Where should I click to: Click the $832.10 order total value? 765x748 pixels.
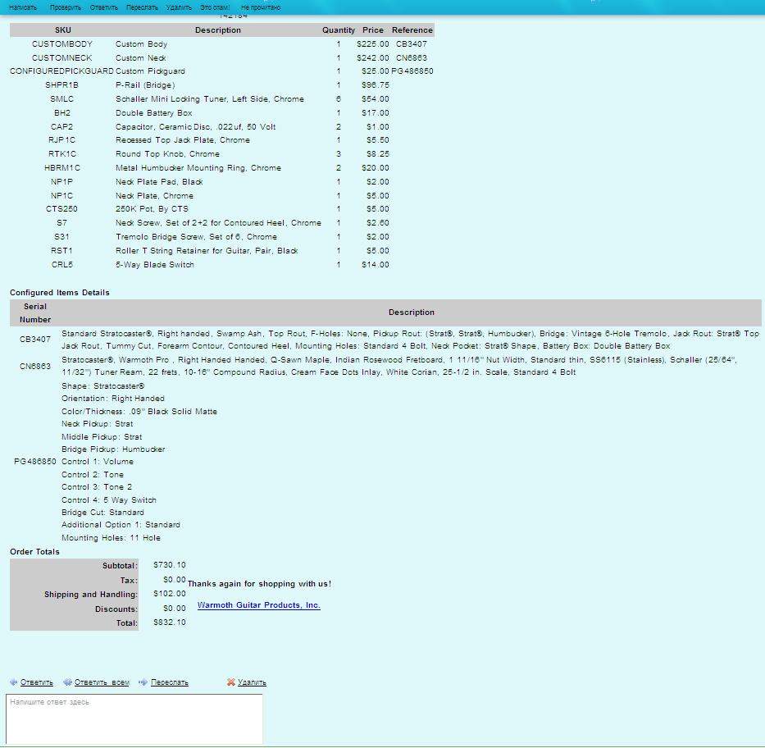pos(169,623)
